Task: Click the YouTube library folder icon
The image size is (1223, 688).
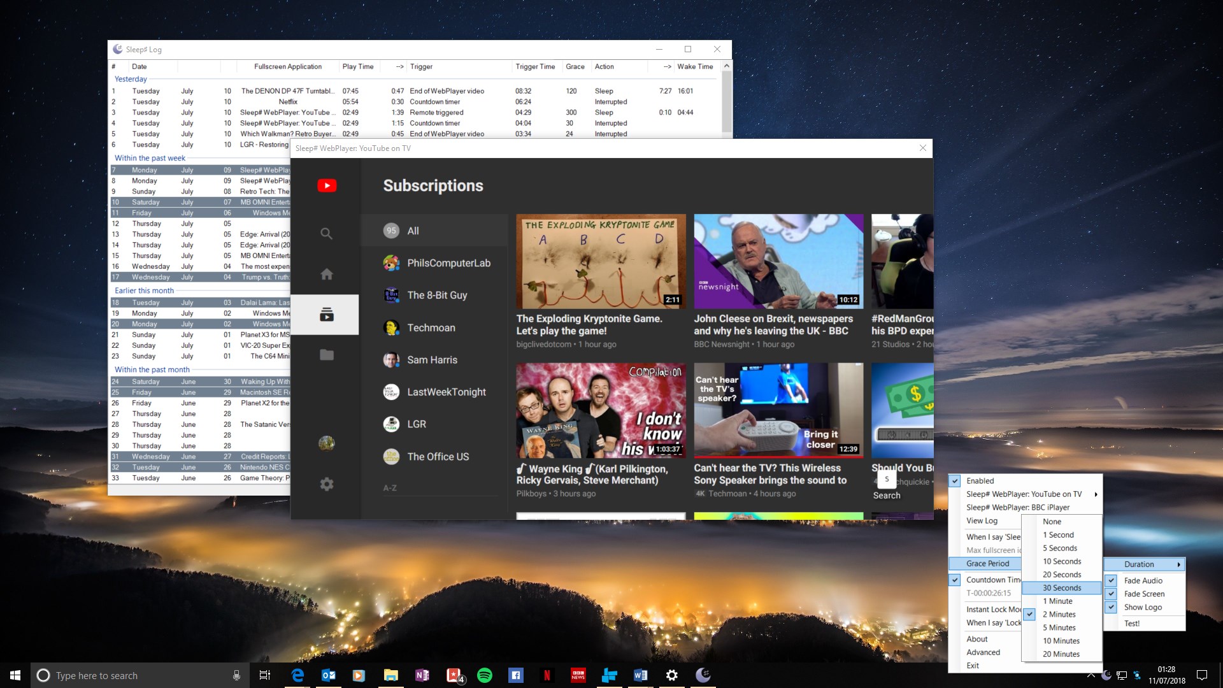Action: coord(326,355)
